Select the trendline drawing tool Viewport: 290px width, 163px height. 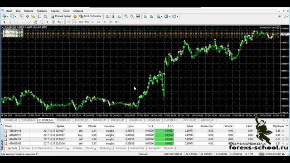point(29,22)
